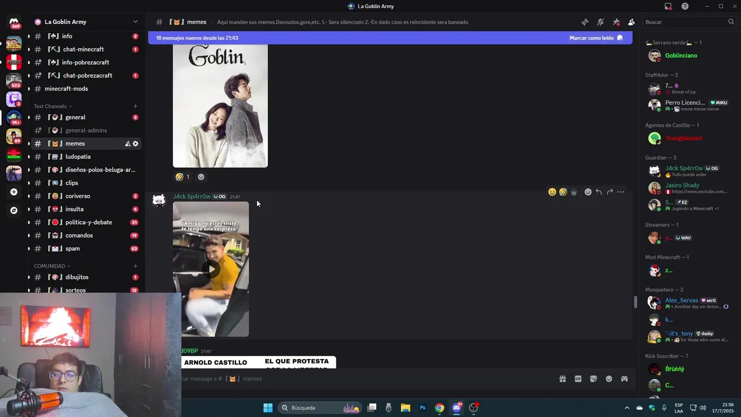React with gorilla emoji quick reaction
The width and height of the screenshot is (741, 417).
[x=574, y=192]
